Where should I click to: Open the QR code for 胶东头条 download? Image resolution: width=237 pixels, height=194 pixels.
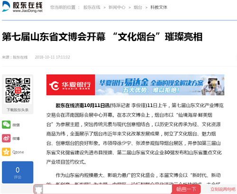coord(18,90)
